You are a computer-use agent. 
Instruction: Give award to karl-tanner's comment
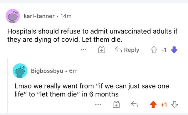tap(102, 50)
